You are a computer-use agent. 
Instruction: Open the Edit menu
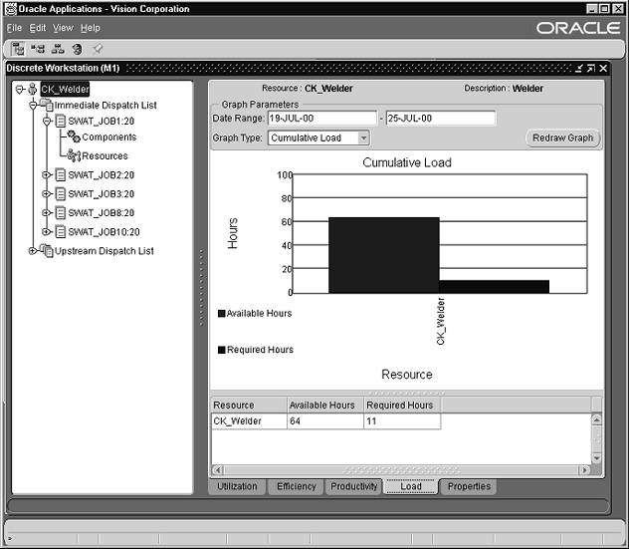coord(37,28)
